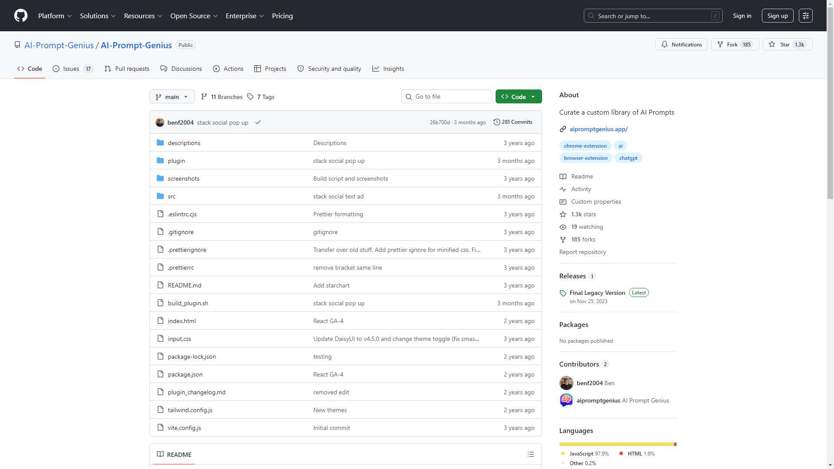834x469 pixels.
Task: Click the book icon next to Readme
Action: click(x=563, y=176)
